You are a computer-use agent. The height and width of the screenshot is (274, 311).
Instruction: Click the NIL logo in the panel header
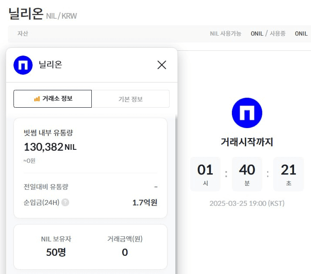pos(23,65)
